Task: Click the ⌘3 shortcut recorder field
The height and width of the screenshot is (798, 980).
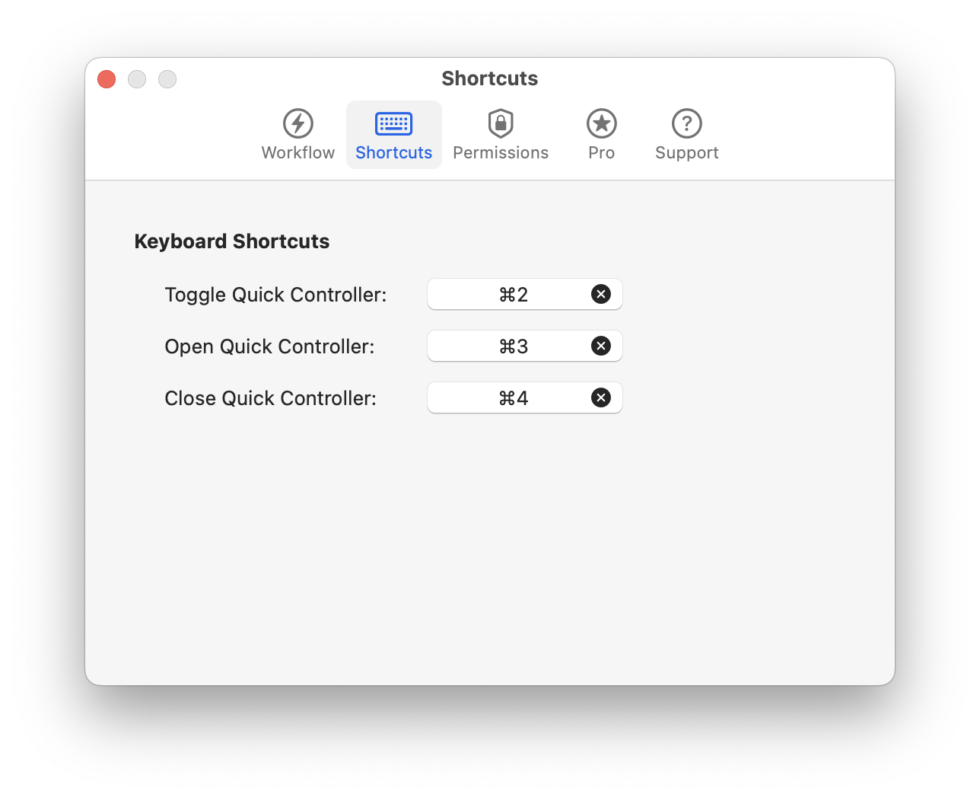Action: coord(513,346)
